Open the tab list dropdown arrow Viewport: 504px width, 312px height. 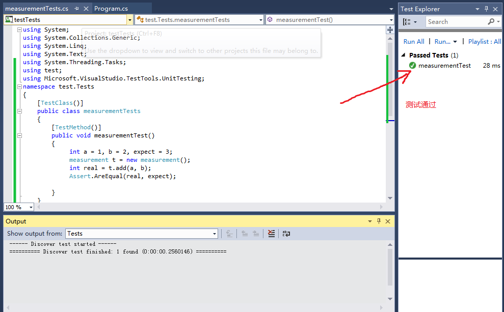point(391,9)
